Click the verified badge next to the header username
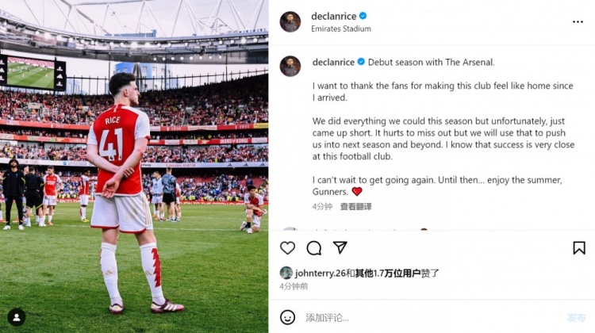The image size is (595, 333). pyautogui.click(x=363, y=15)
